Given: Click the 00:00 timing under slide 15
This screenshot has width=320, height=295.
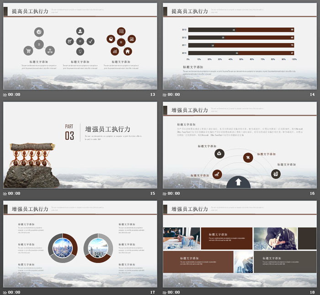Looking at the screenshot, I should pyautogui.click(x=14, y=193).
